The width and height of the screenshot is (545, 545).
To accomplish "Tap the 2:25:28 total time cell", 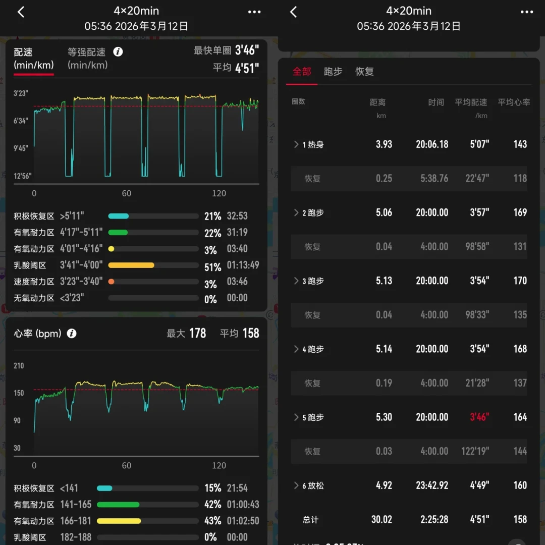I will click(434, 519).
